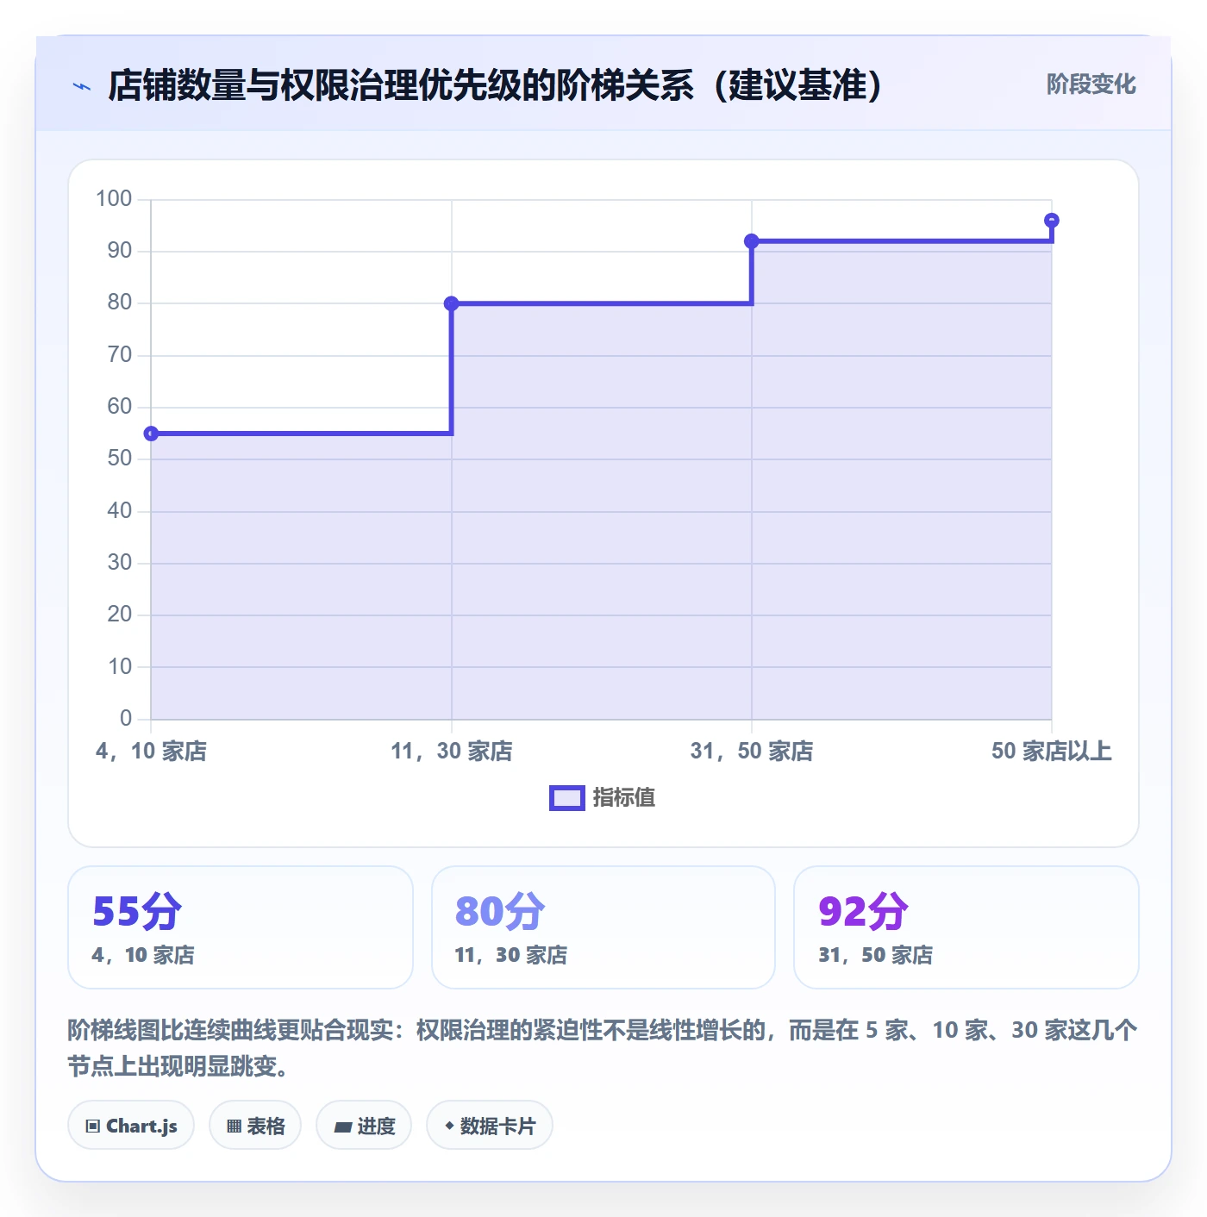Click the description paragraph starting 阶梯线图比连续曲线

(603, 1048)
